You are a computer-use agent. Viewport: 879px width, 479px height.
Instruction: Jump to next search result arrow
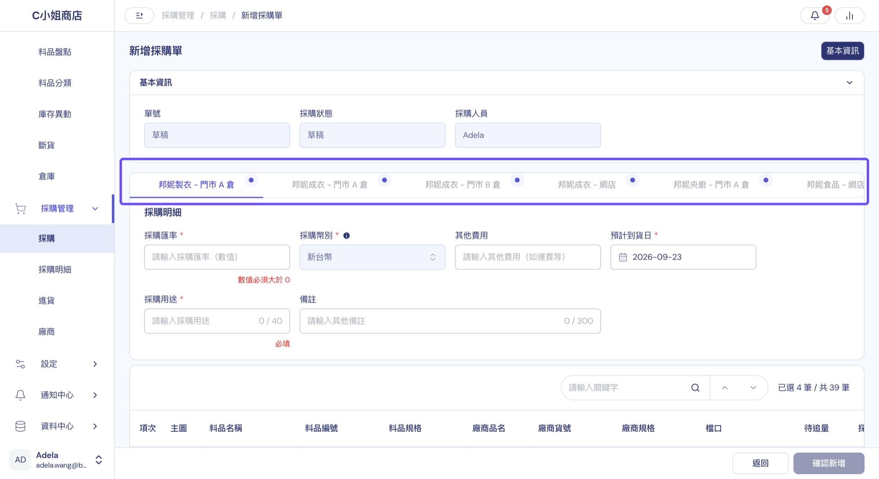pos(753,388)
